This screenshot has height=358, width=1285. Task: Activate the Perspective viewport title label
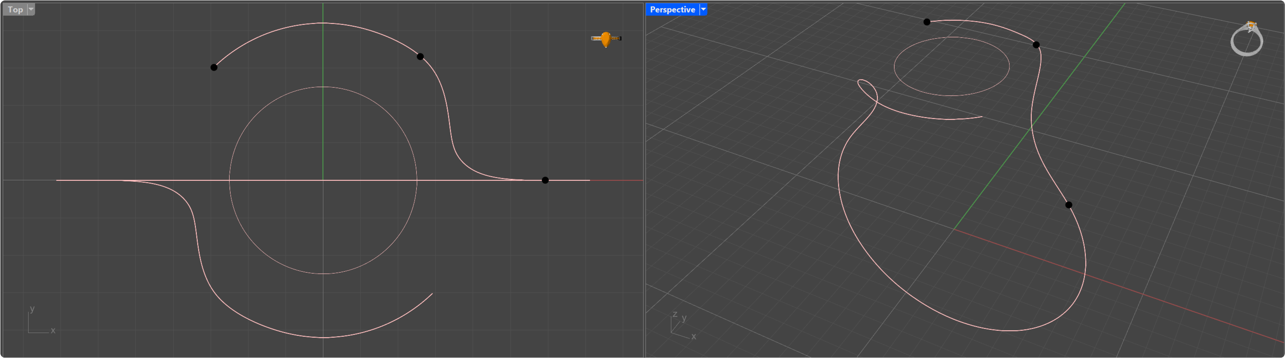pos(672,10)
